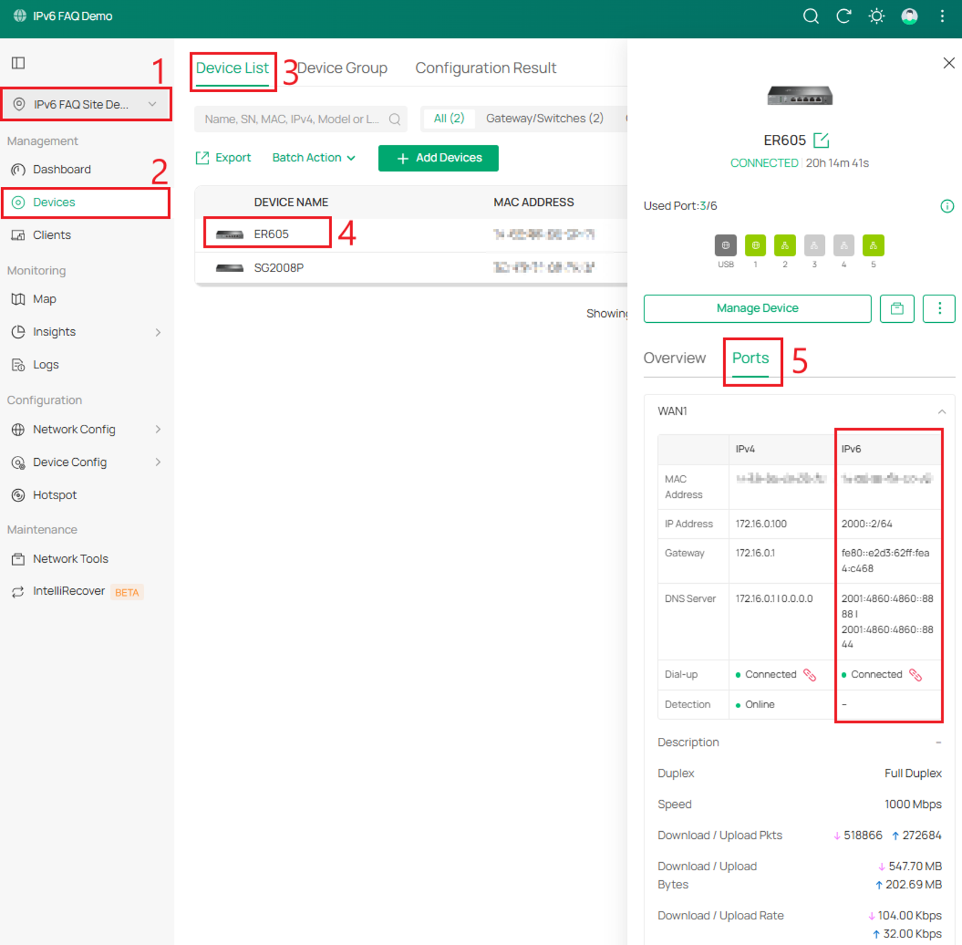Click the USB port icon

pos(726,246)
